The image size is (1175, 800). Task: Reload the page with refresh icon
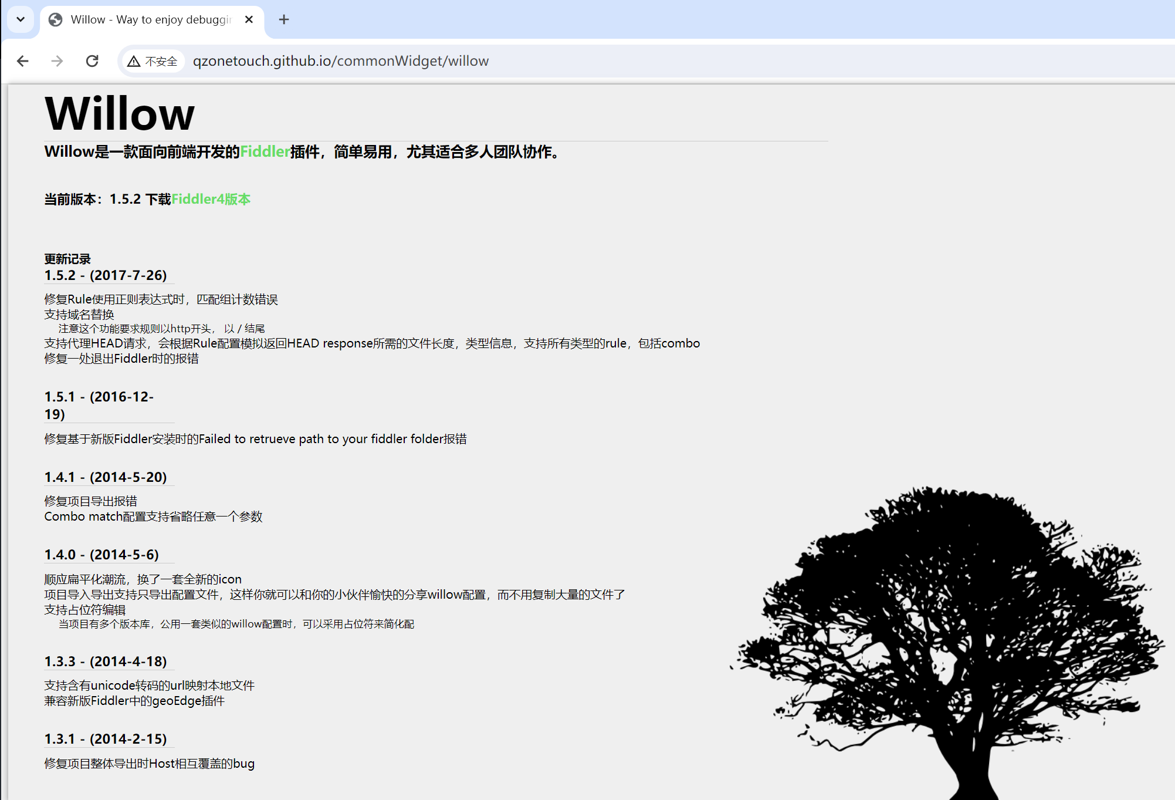92,61
